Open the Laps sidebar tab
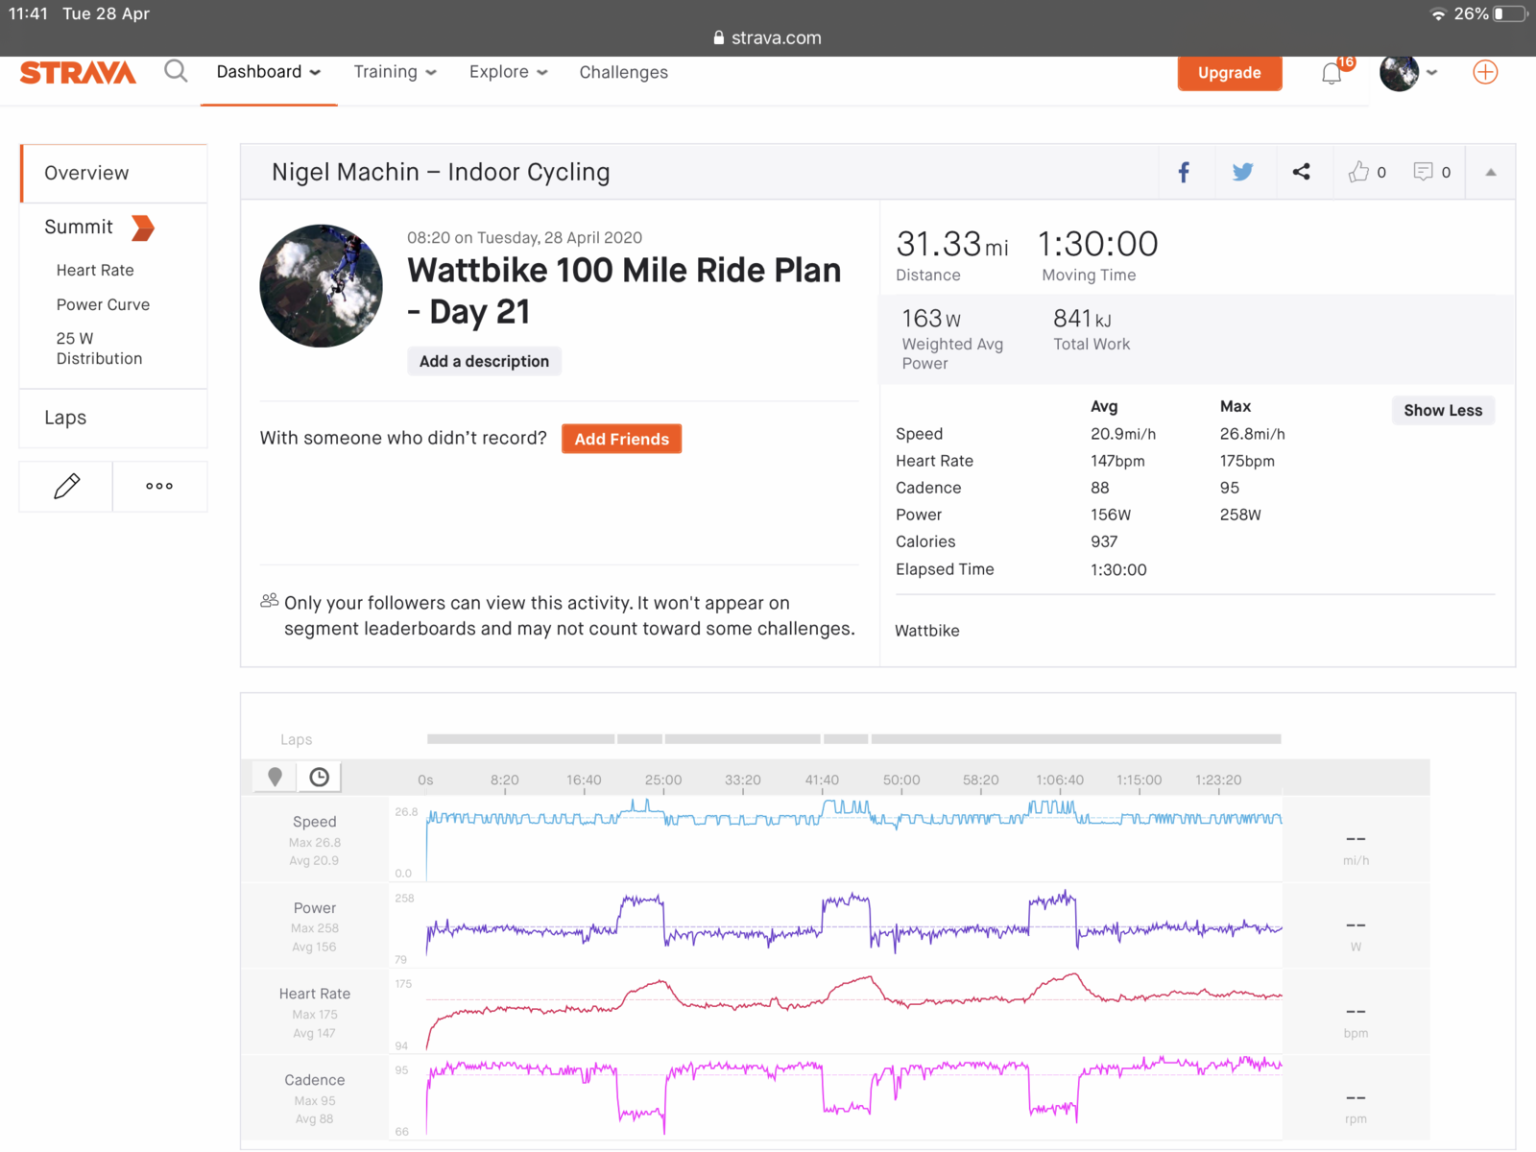Image resolution: width=1536 pixels, height=1152 pixels. pos(113,418)
